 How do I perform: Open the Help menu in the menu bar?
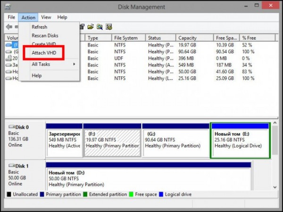pyautogui.click(x=62, y=17)
